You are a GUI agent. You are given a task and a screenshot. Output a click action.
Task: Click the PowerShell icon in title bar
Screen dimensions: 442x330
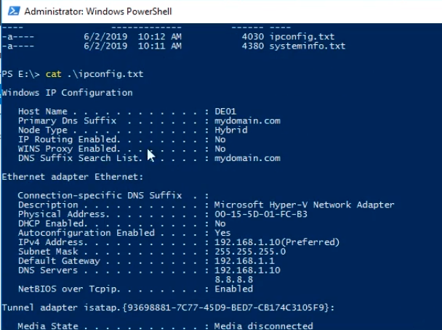tap(14, 11)
